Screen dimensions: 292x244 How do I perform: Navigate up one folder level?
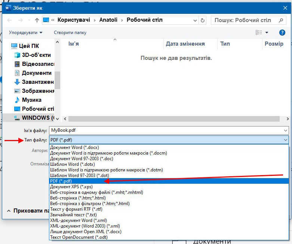pos(37,20)
